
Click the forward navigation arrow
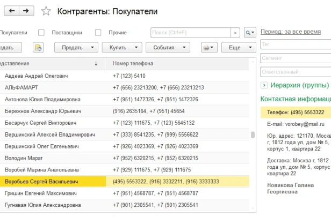[x=26, y=11]
